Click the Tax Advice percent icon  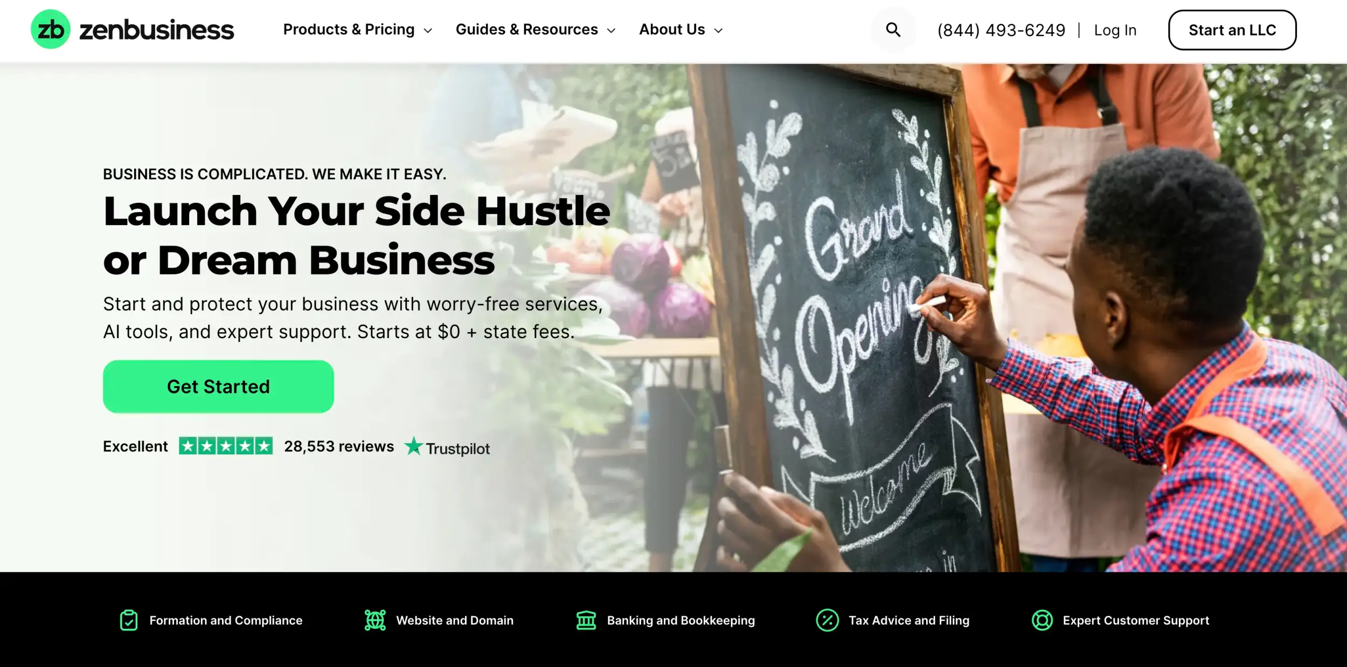[x=827, y=620]
